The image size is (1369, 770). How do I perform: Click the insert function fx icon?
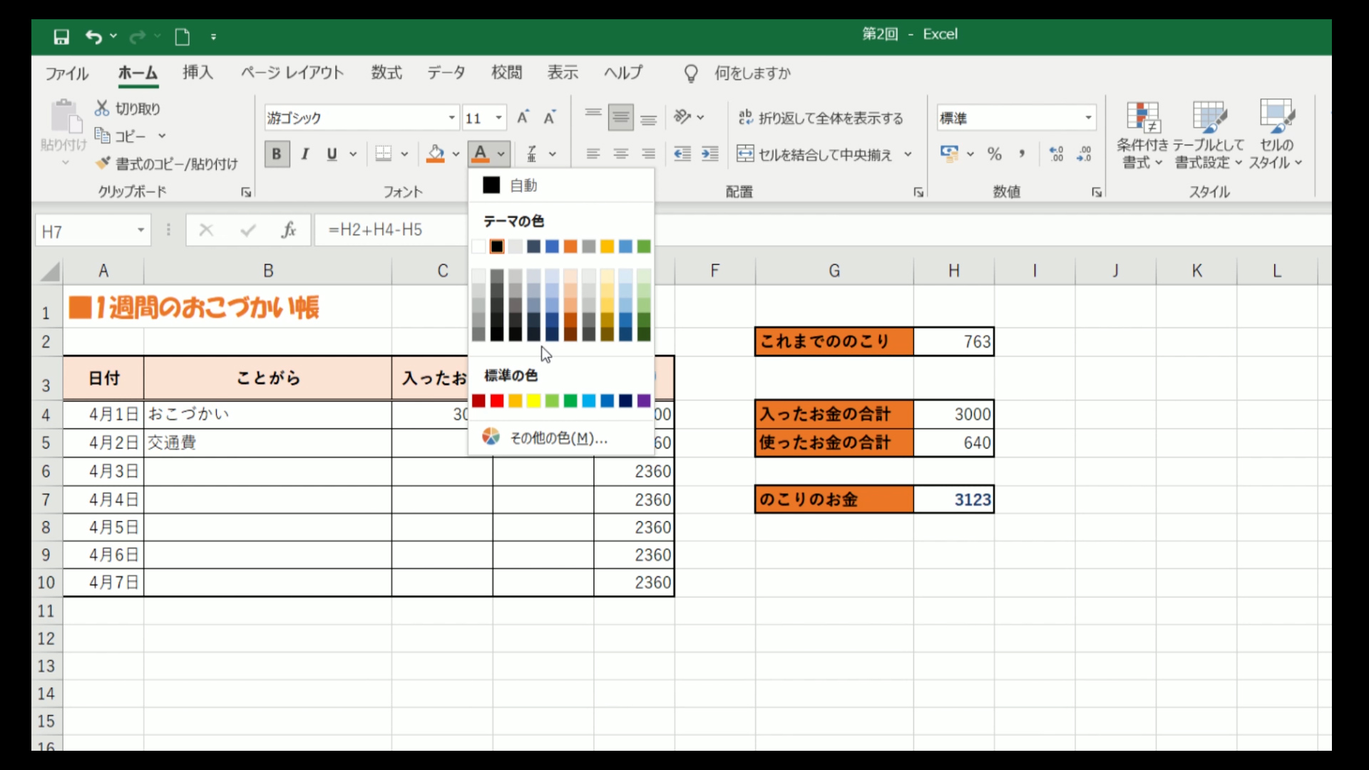point(289,230)
